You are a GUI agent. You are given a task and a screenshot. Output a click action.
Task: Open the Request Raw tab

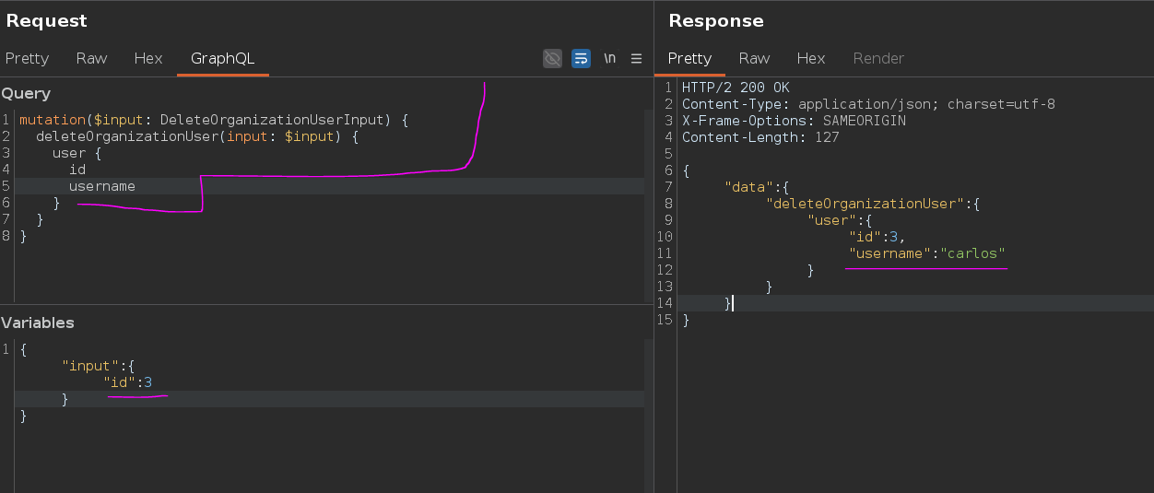pyautogui.click(x=91, y=58)
